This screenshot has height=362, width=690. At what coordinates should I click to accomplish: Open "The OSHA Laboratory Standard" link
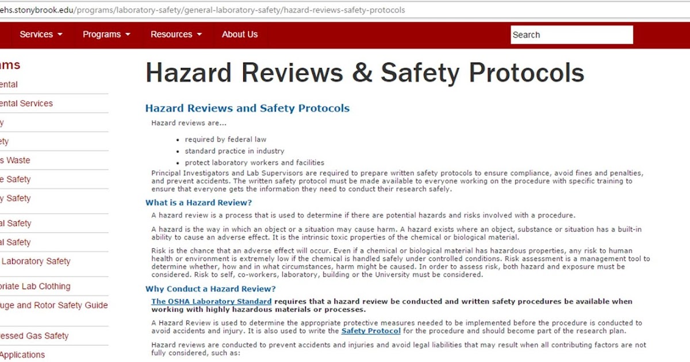coord(210,301)
